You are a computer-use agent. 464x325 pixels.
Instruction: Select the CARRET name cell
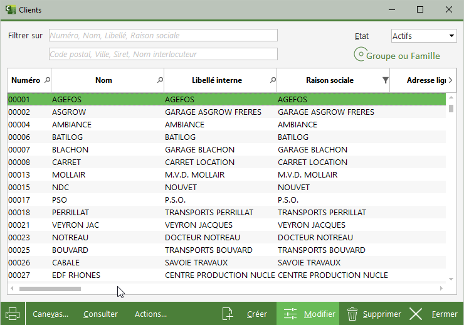66,162
